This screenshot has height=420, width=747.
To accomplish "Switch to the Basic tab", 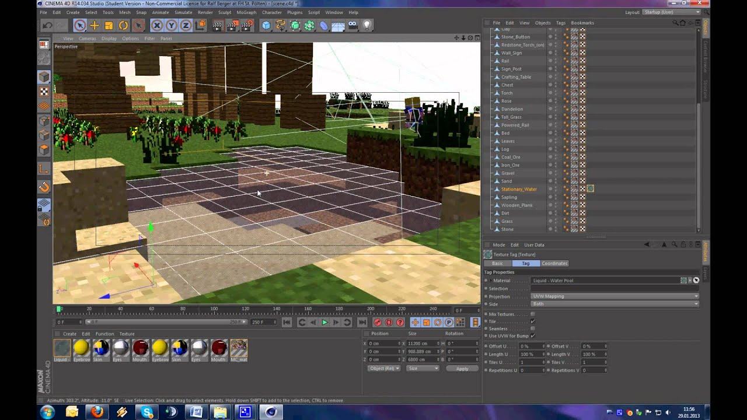I will (497, 263).
